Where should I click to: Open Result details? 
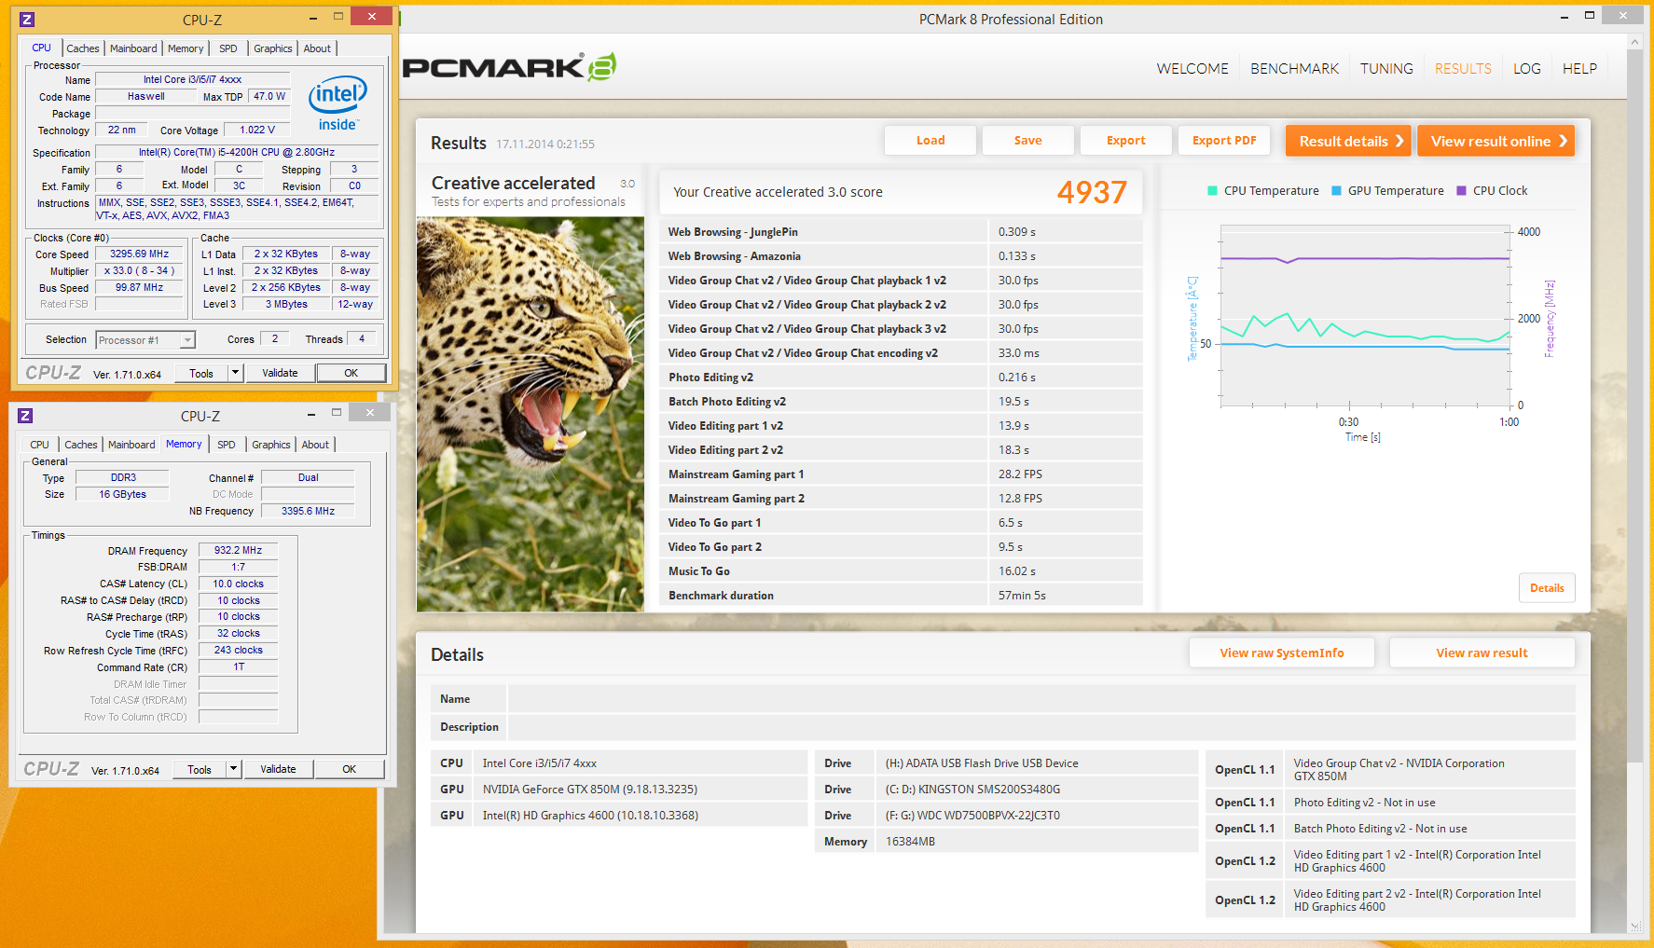click(1348, 141)
